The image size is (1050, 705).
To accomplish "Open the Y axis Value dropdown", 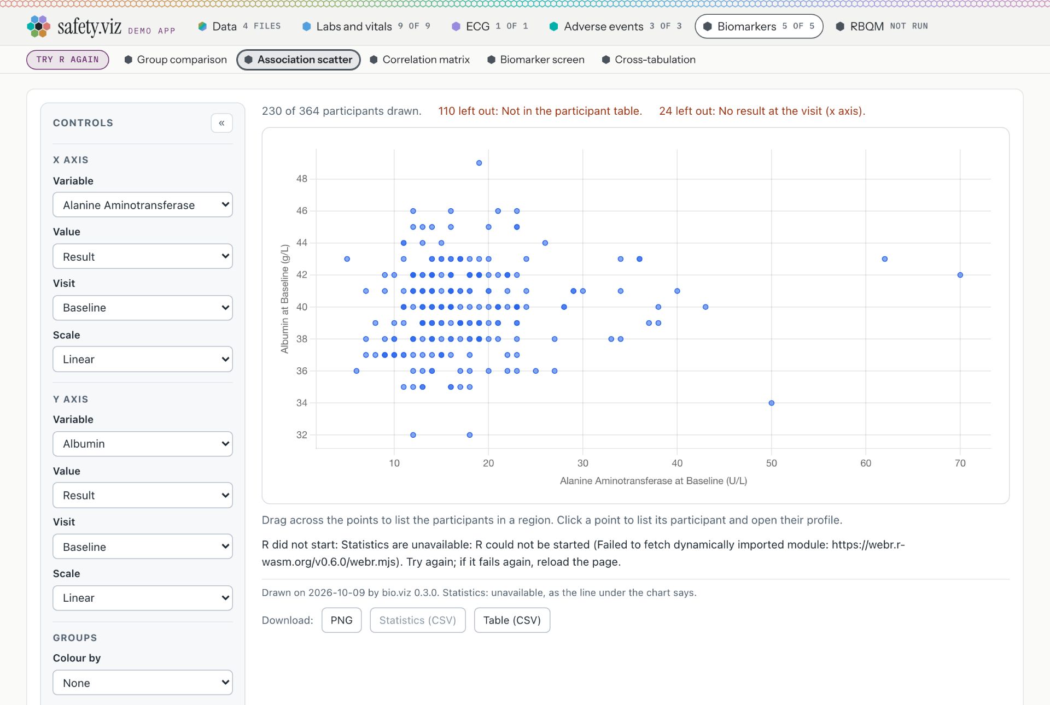I will 143,495.
